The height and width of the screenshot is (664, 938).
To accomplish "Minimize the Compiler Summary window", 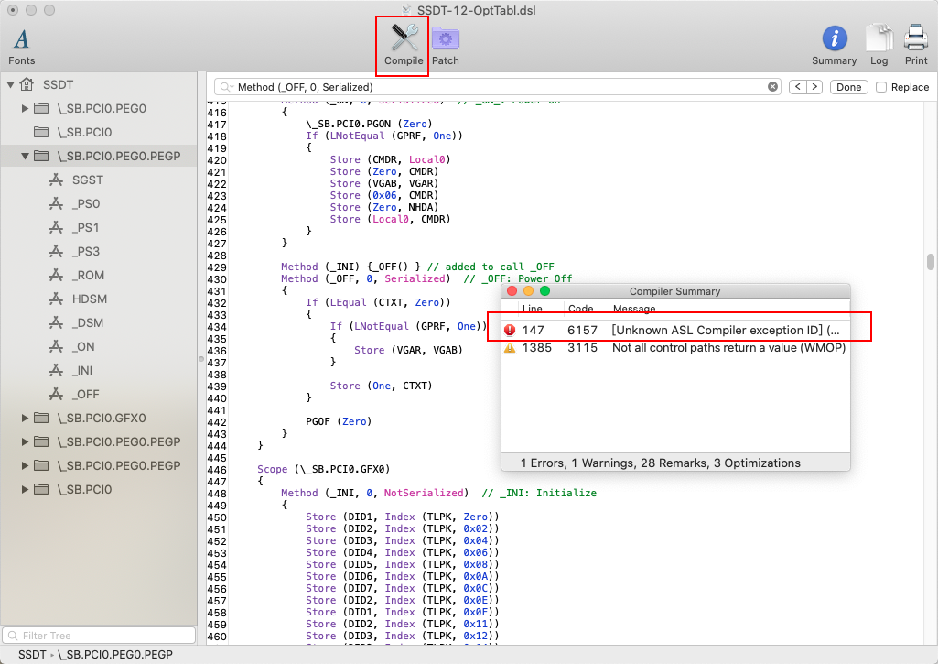I will pyautogui.click(x=528, y=291).
